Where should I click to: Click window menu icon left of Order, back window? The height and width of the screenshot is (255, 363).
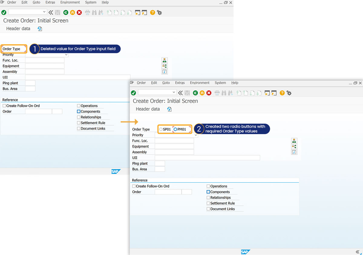2,2
